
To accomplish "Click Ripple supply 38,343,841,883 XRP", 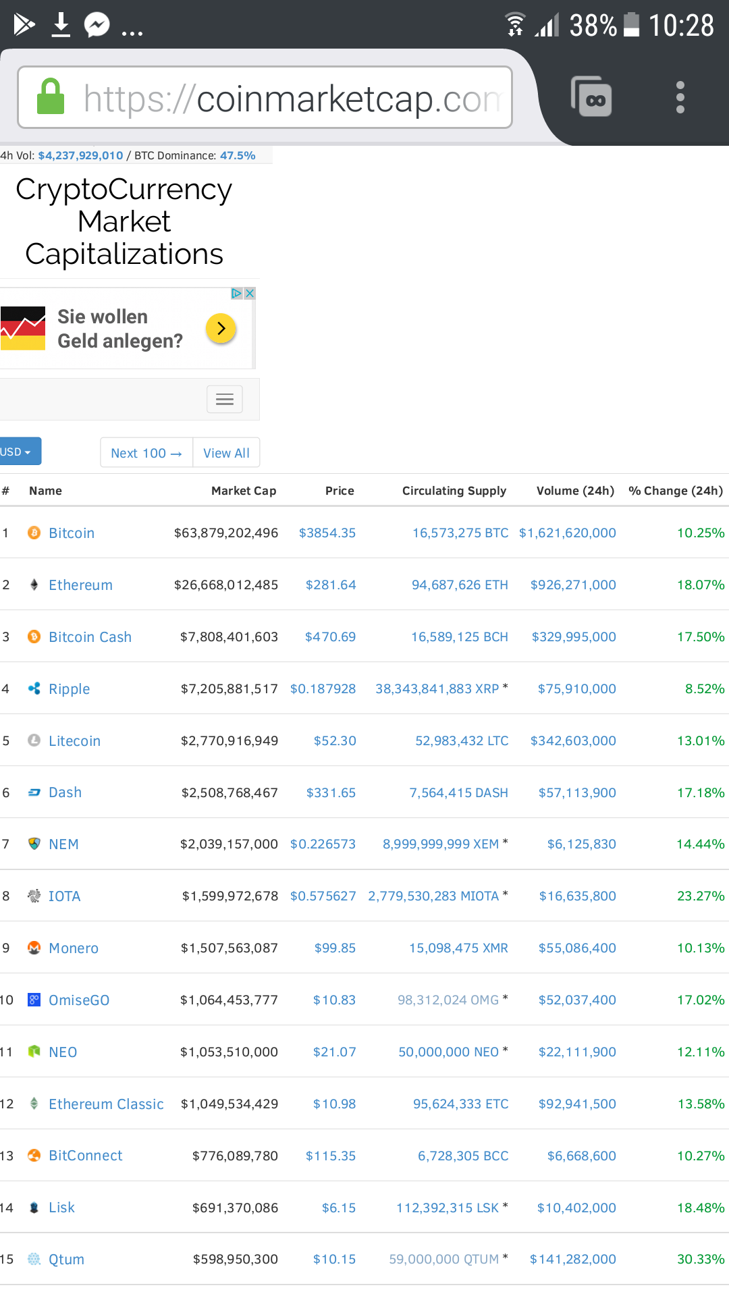I will point(437,688).
